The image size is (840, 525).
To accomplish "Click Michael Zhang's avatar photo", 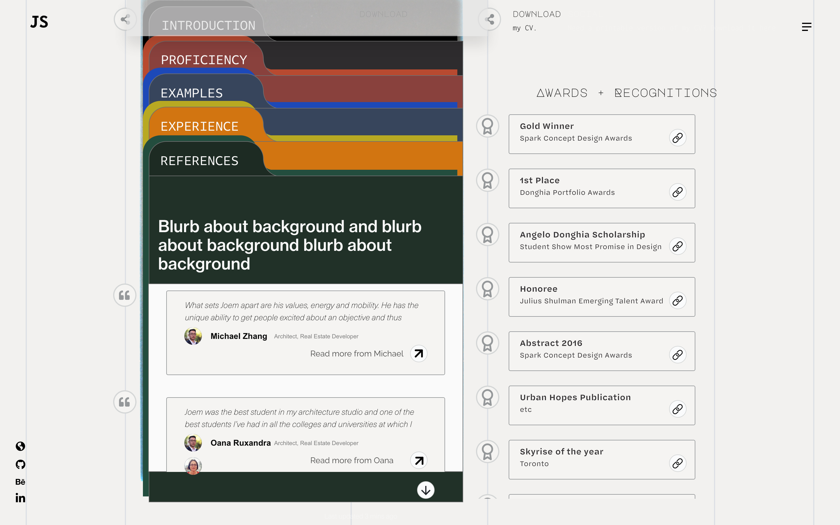I will (x=193, y=336).
